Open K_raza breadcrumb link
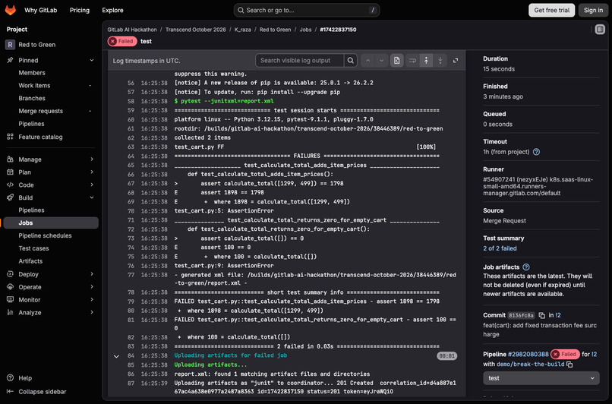 coord(242,30)
